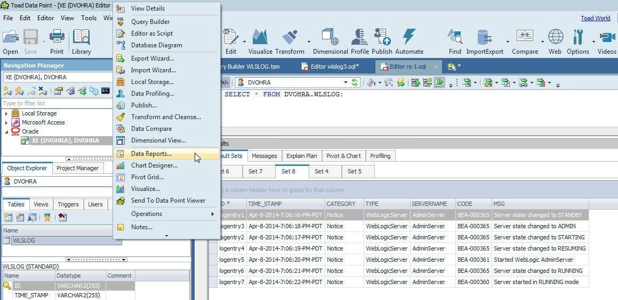Click the Visualize toolbar icon

(260, 37)
